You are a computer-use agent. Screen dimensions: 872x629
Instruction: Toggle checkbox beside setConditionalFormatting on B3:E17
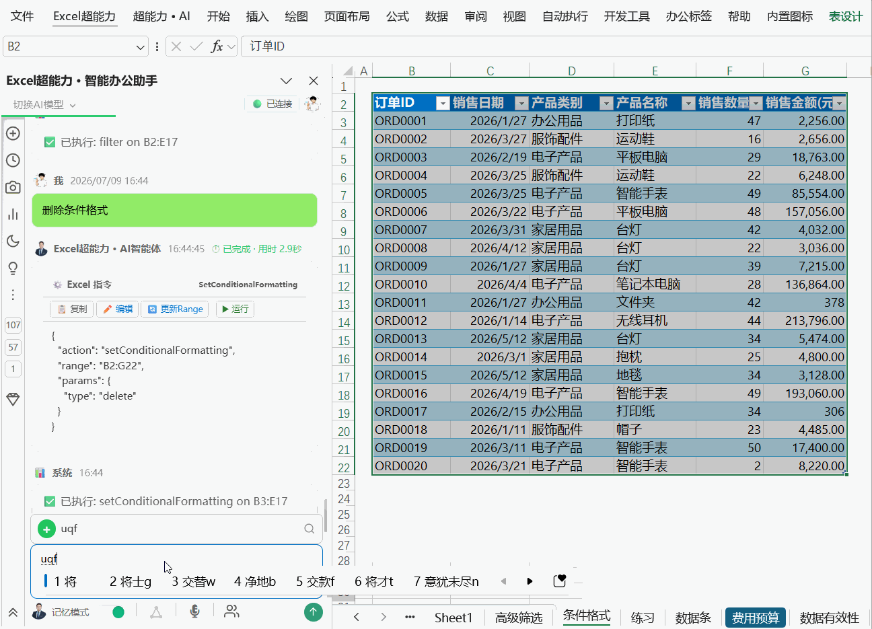click(50, 501)
